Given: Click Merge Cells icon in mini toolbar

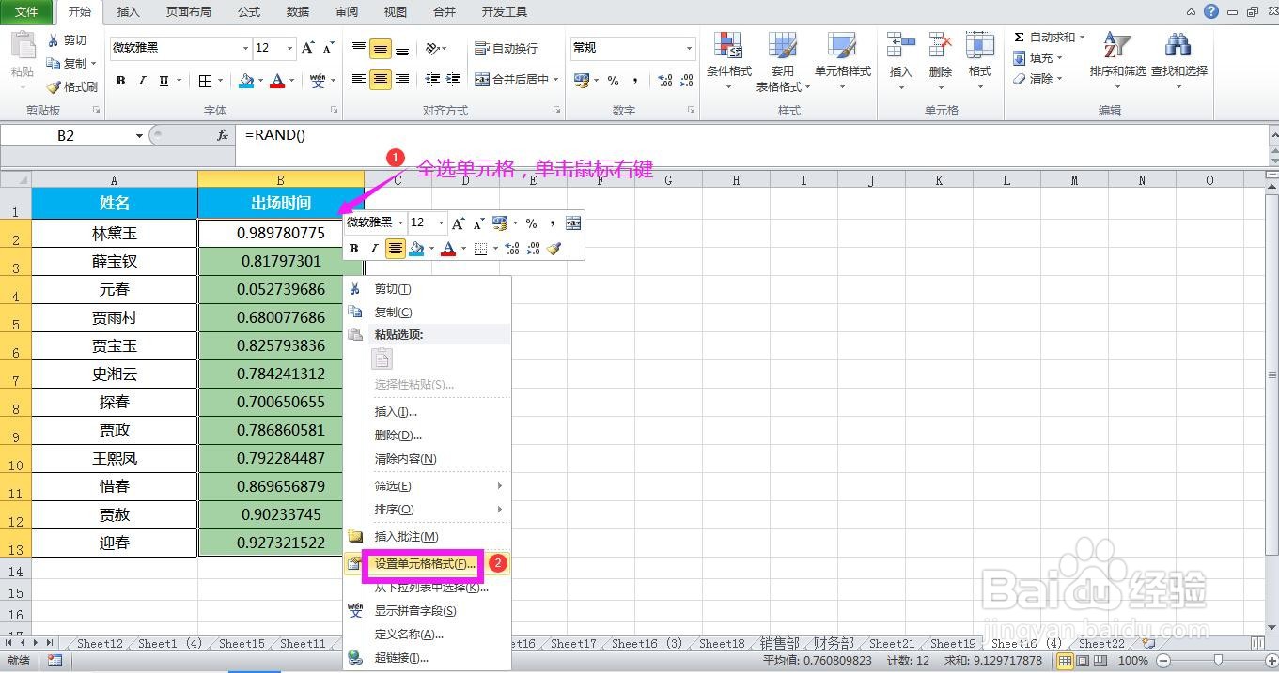Looking at the screenshot, I should [x=573, y=223].
